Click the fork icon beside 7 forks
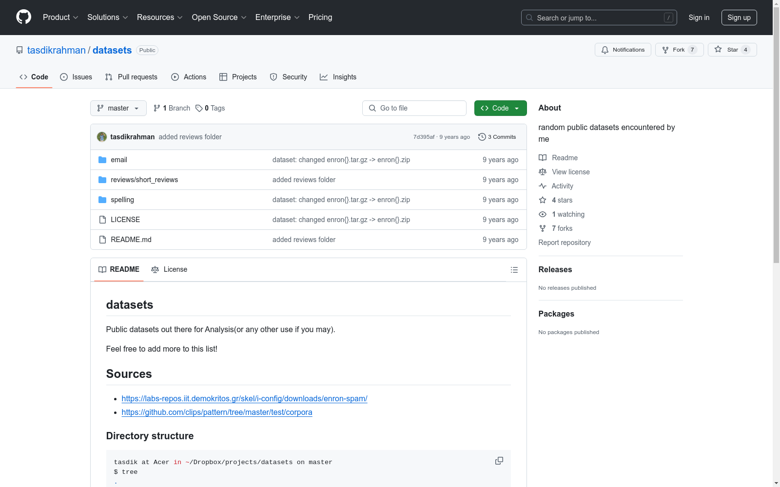This screenshot has height=487, width=780. (543, 228)
